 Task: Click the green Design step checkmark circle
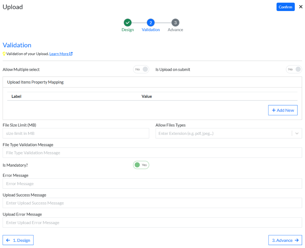tap(128, 23)
